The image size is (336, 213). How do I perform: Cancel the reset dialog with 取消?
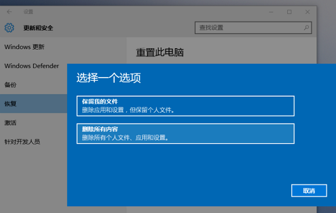coord(309,191)
